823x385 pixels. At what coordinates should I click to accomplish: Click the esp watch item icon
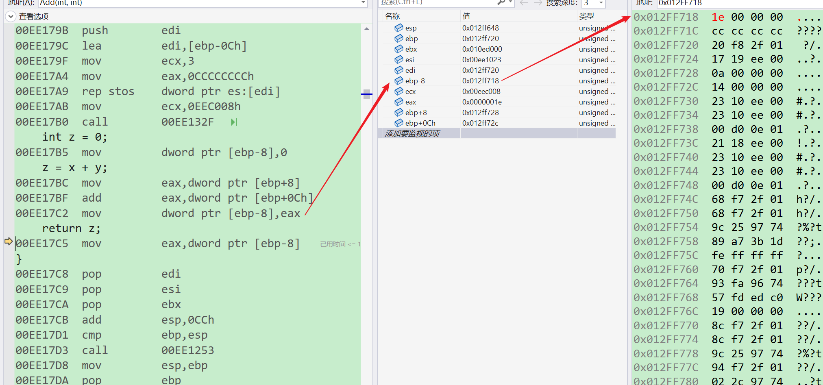(x=399, y=28)
